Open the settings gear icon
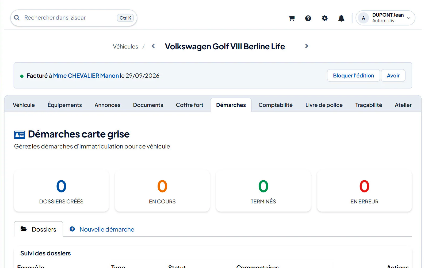 (324, 18)
